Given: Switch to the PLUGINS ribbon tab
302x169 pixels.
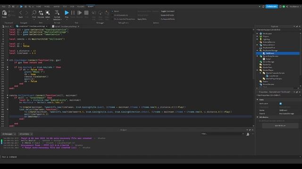Looking at the screenshot, I should click(x=81, y=7).
